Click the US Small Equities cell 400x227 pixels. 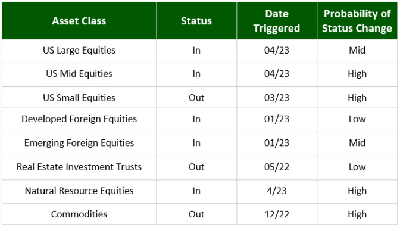pyautogui.click(x=79, y=98)
